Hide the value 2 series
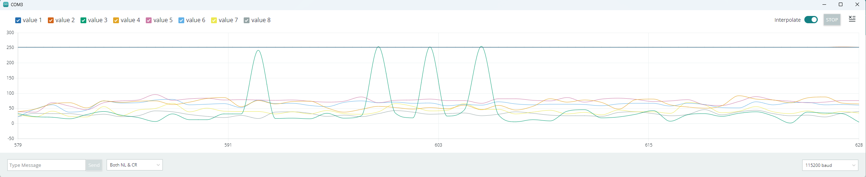 51,20
